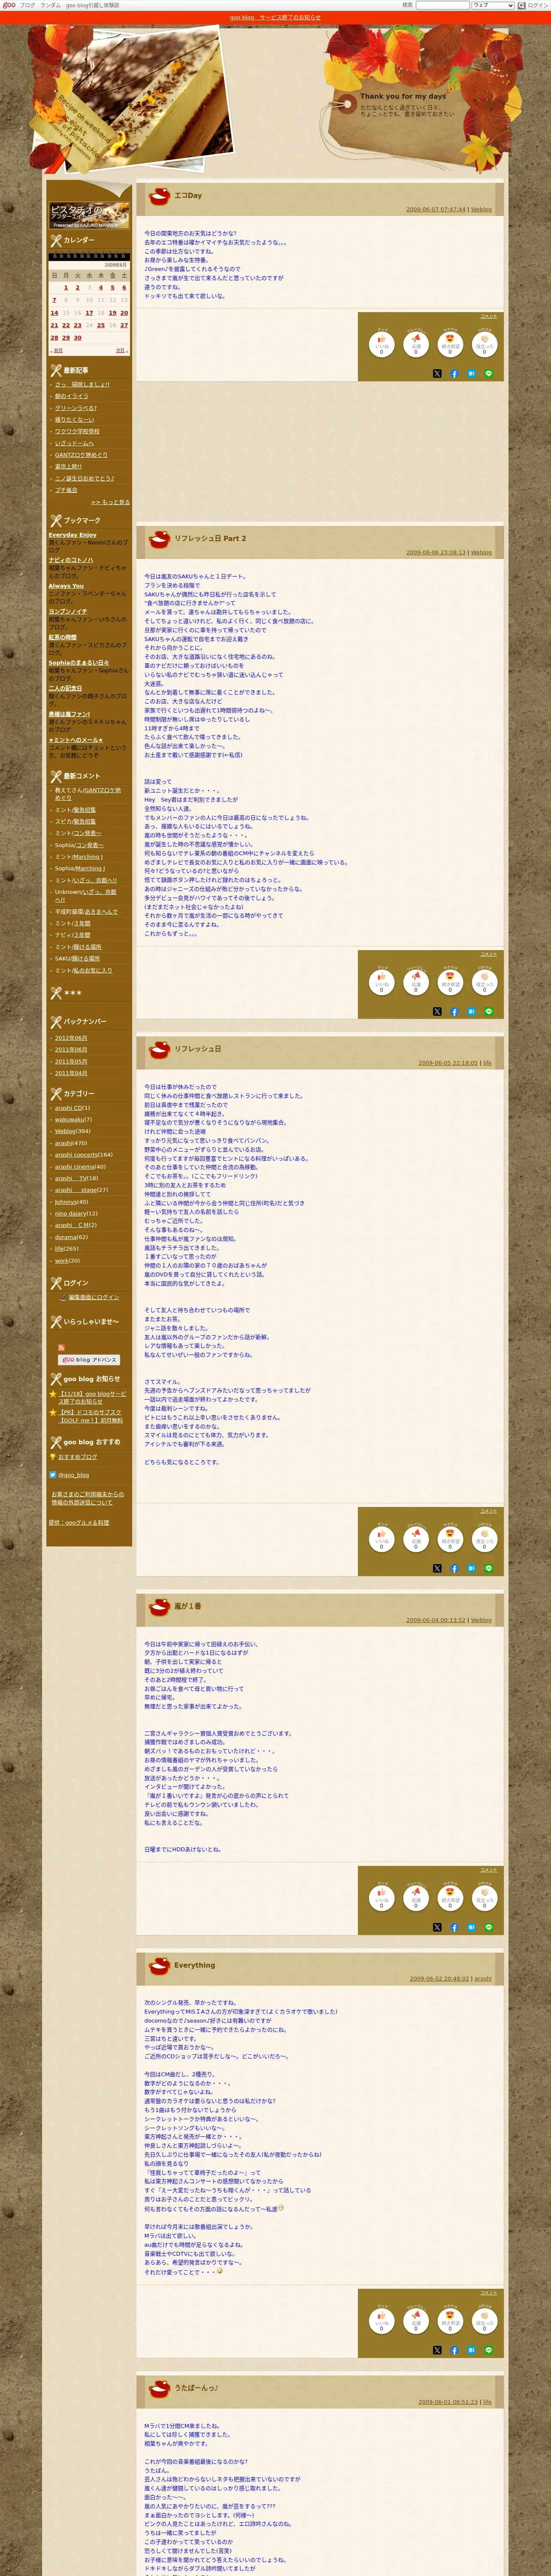Share エコDay post on X
The image size is (551, 2576).
click(437, 373)
